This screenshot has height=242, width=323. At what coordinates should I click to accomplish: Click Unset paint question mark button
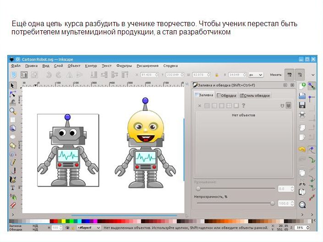click(x=243, y=105)
